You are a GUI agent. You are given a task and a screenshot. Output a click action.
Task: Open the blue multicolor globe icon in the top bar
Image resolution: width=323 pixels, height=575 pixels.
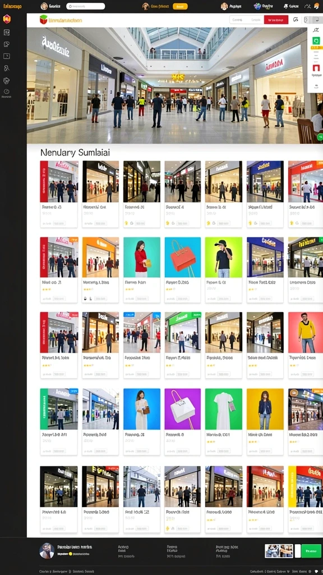257,6
